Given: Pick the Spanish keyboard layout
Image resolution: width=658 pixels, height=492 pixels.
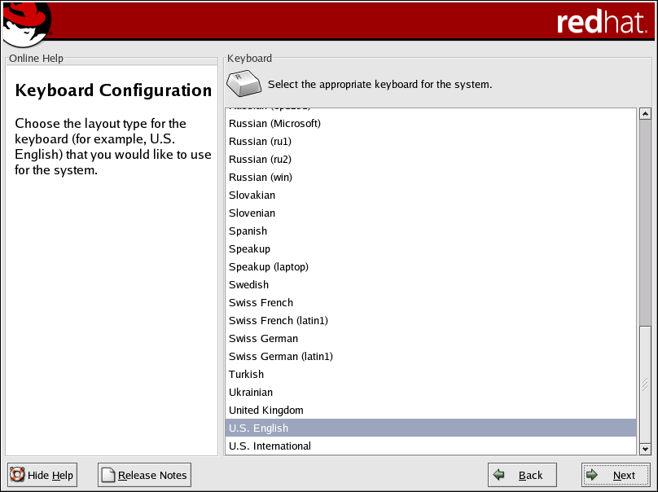Looking at the screenshot, I should coord(248,231).
